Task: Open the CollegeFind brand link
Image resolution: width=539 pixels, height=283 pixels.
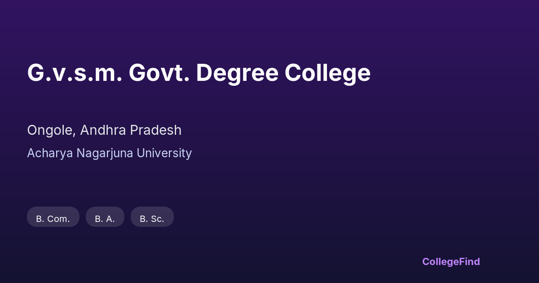Action: point(451,261)
